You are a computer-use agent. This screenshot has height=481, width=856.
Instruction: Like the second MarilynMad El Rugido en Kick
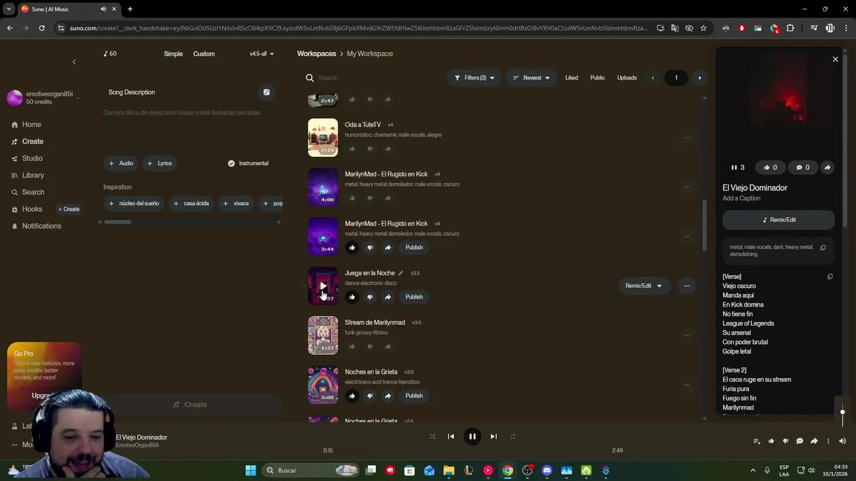click(x=352, y=247)
